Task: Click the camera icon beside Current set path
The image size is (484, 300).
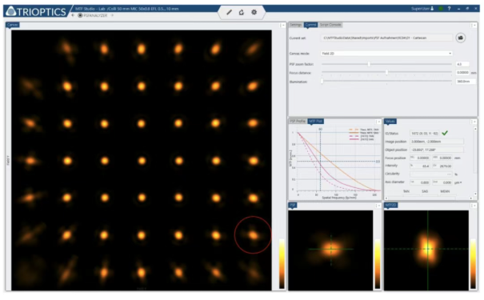Action: click(461, 38)
